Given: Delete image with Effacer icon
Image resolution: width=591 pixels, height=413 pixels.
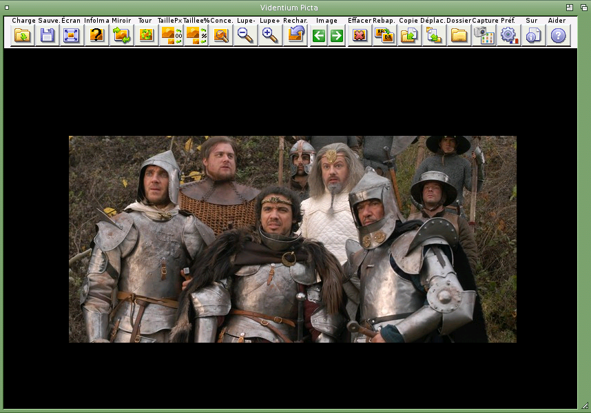Looking at the screenshot, I should point(360,35).
